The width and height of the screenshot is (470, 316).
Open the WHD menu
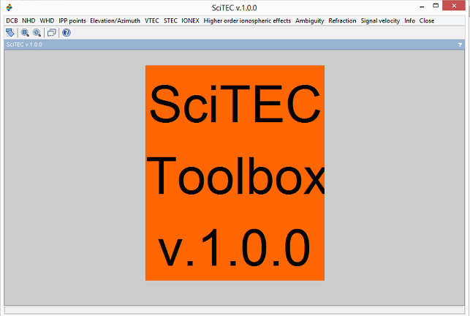pyautogui.click(x=47, y=20)
